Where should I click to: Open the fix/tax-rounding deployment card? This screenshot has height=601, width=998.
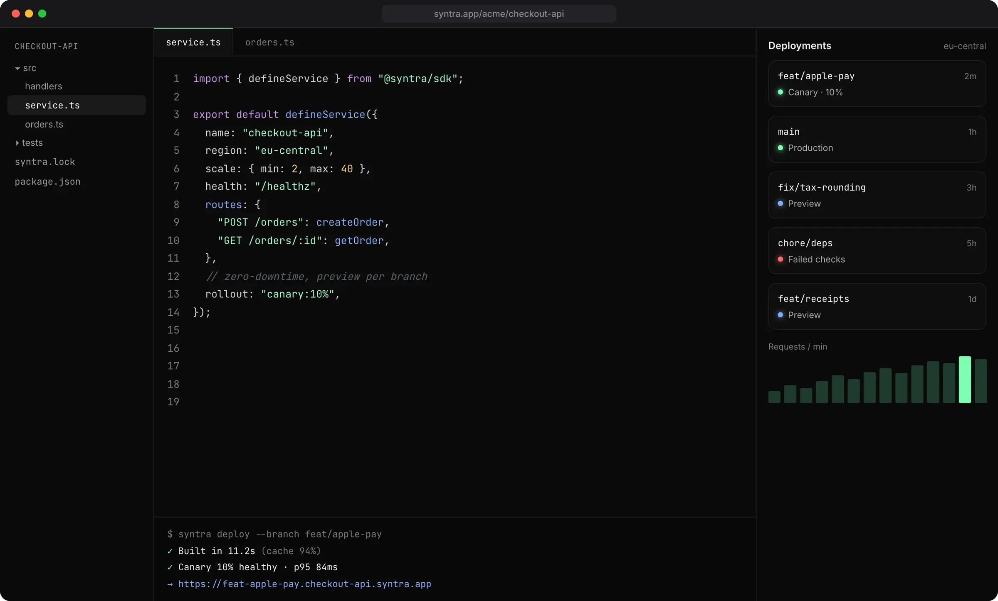coord(877,195)
